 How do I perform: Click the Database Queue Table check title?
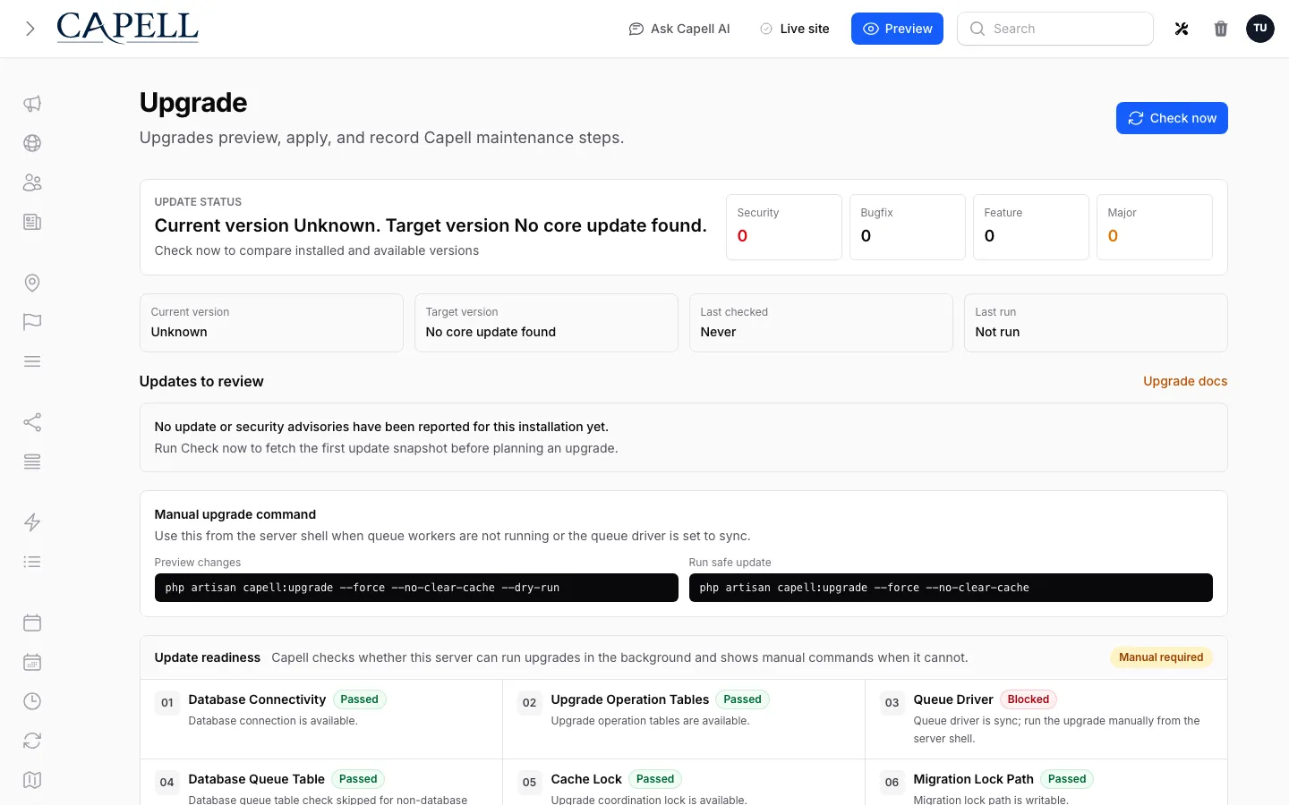[256, 779]
